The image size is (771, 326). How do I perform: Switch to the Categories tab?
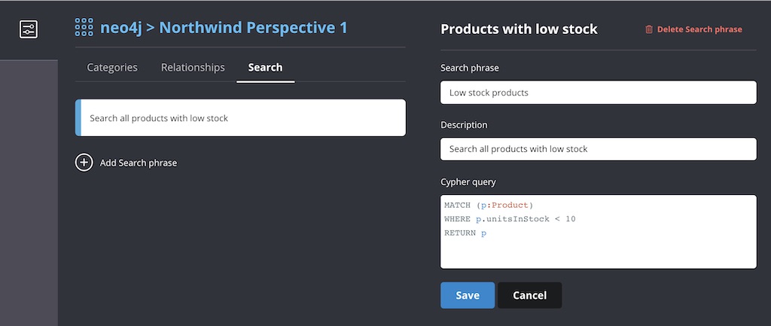(112, 67)
